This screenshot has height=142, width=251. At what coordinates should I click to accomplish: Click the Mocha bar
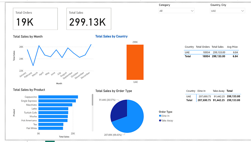pyautogui.click(x=53, y=116)
